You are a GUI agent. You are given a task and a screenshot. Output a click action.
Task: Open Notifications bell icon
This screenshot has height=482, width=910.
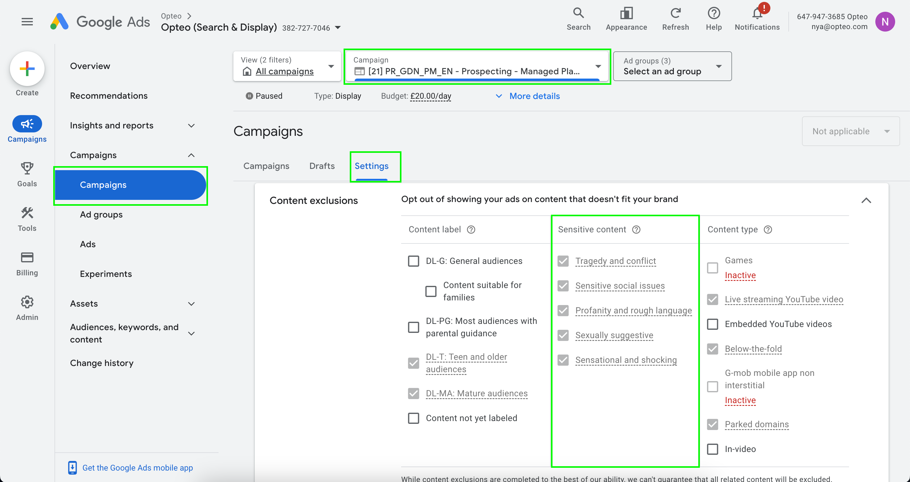pyautogui.click(x=757, y=14)
